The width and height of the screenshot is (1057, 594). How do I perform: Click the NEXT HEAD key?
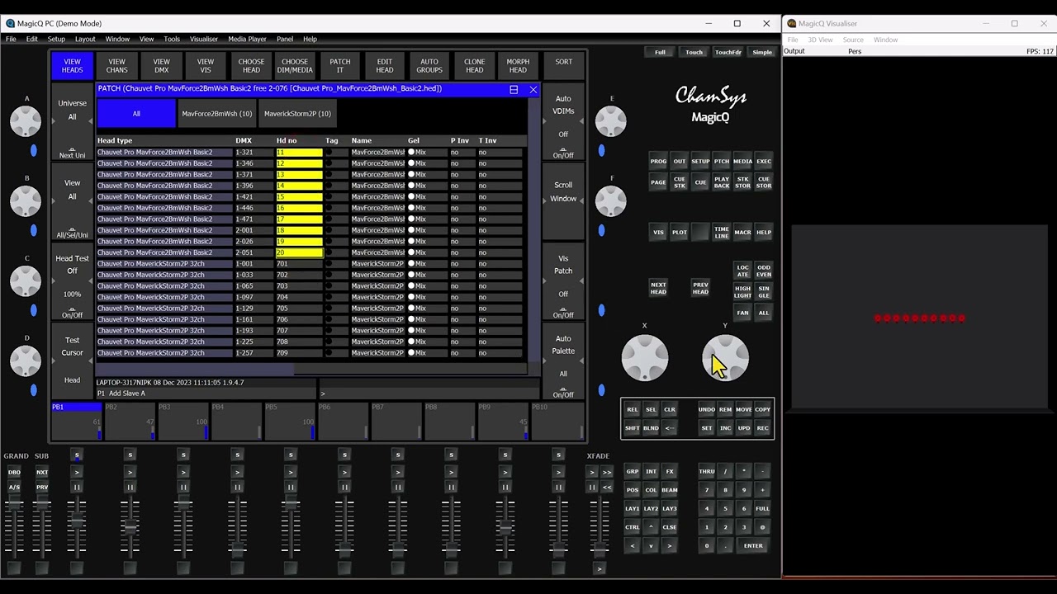pos(658,288)
